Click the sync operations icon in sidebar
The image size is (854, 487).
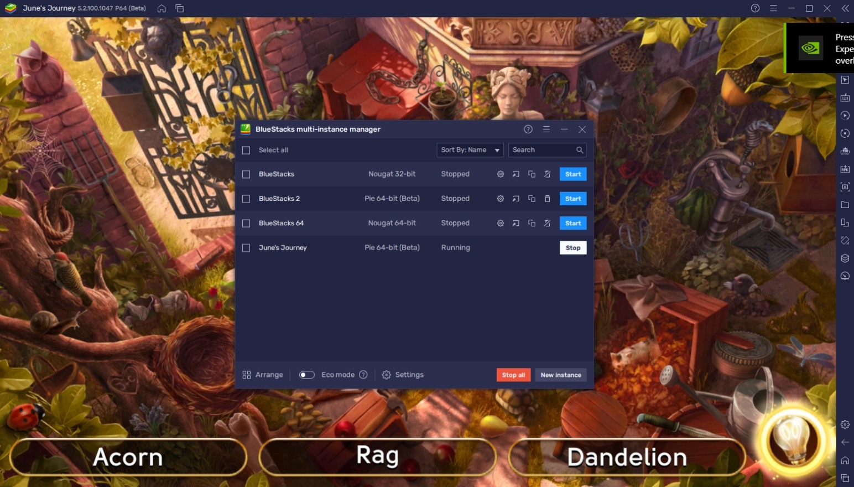coord(845,133)
